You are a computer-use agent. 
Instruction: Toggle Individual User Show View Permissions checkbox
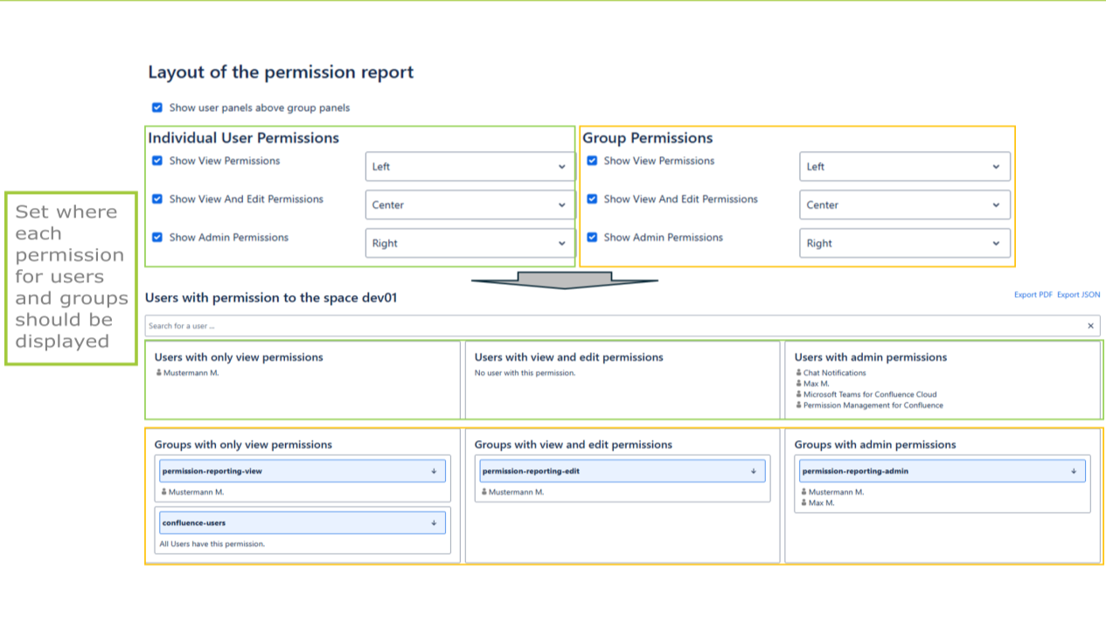click(157, 161)
